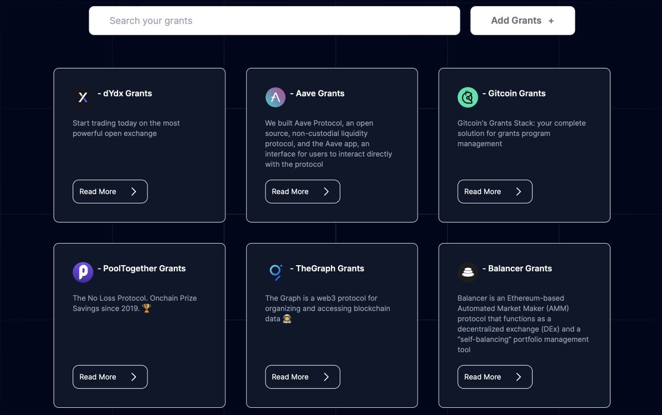Viewport: 662px width, 415px height.
Task: Select the Aave Grants title
Action: coord(317,94)
